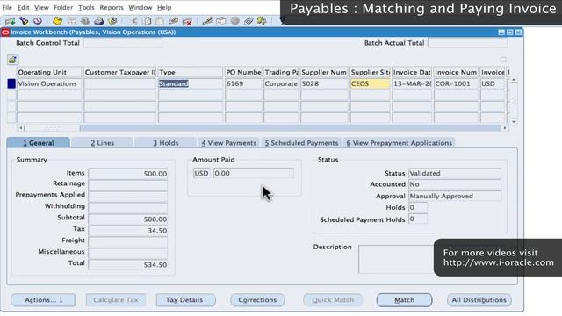
Task: Open the Show Navigator toolbar icon
Action: (37, 21)
